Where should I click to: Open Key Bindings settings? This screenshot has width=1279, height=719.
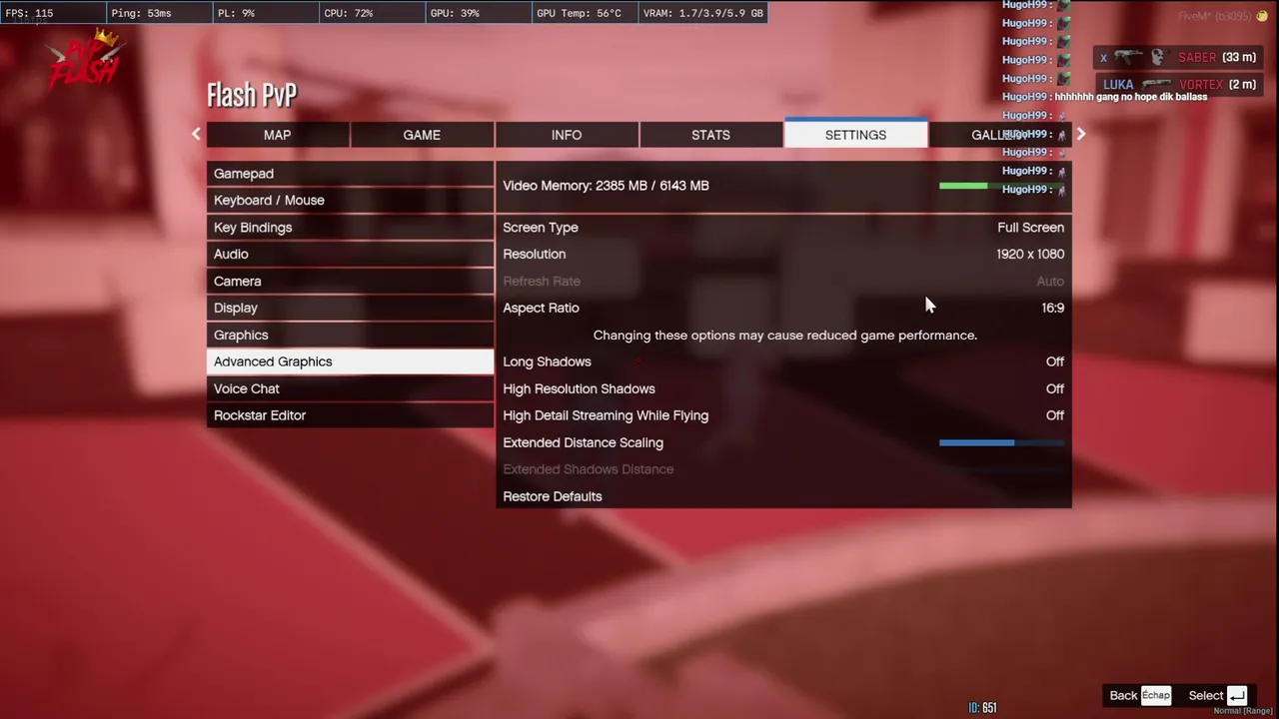[350, 228]
